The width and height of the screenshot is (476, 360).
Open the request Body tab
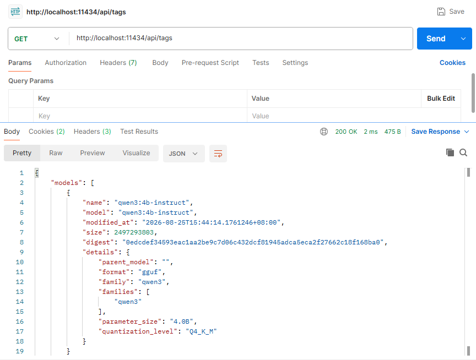coord(160,63)
